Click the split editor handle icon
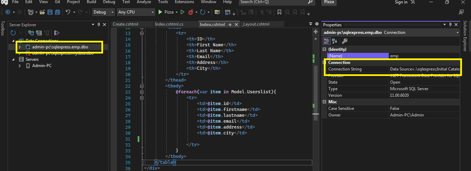 (x=316, y=31)
